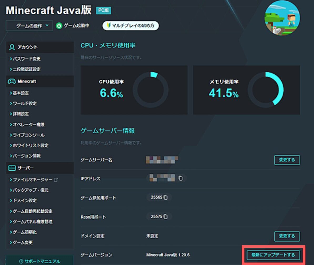Viewport: 314px width, 265px height.
Task: Click the CPU・メモリ使用率 heading
Action: pyautogui.click(x=108, y=45)
